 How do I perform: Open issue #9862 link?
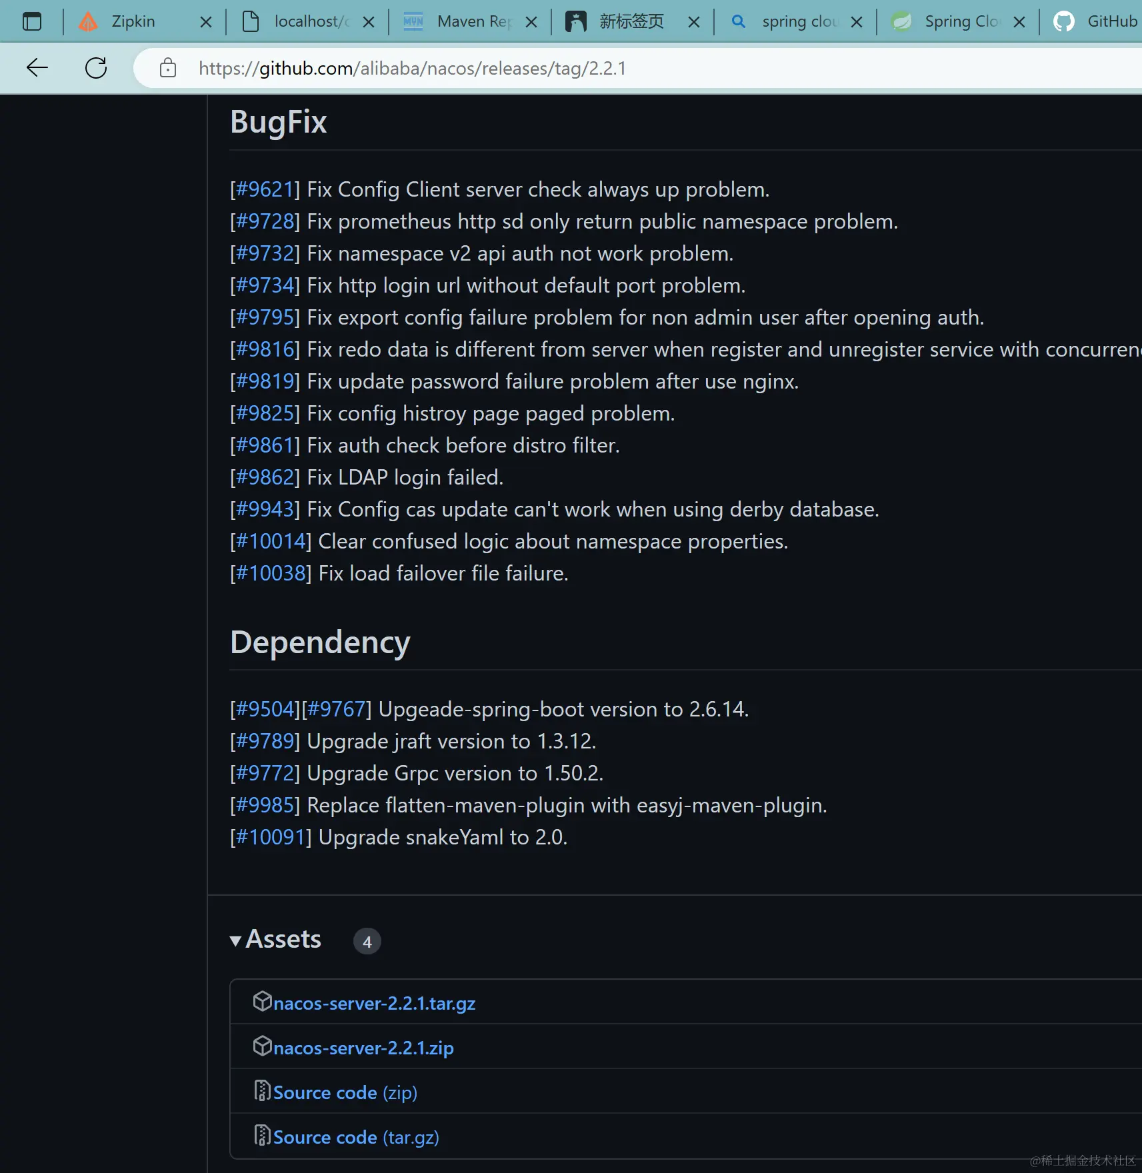coord(265,477)
